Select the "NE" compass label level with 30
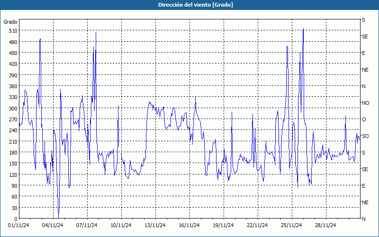This screenshot has width=379, height=237. (x=365, y=202)
